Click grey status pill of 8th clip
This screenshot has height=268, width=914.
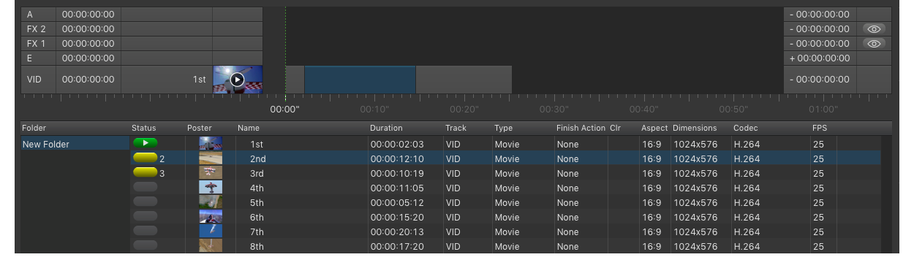[145, 246]
